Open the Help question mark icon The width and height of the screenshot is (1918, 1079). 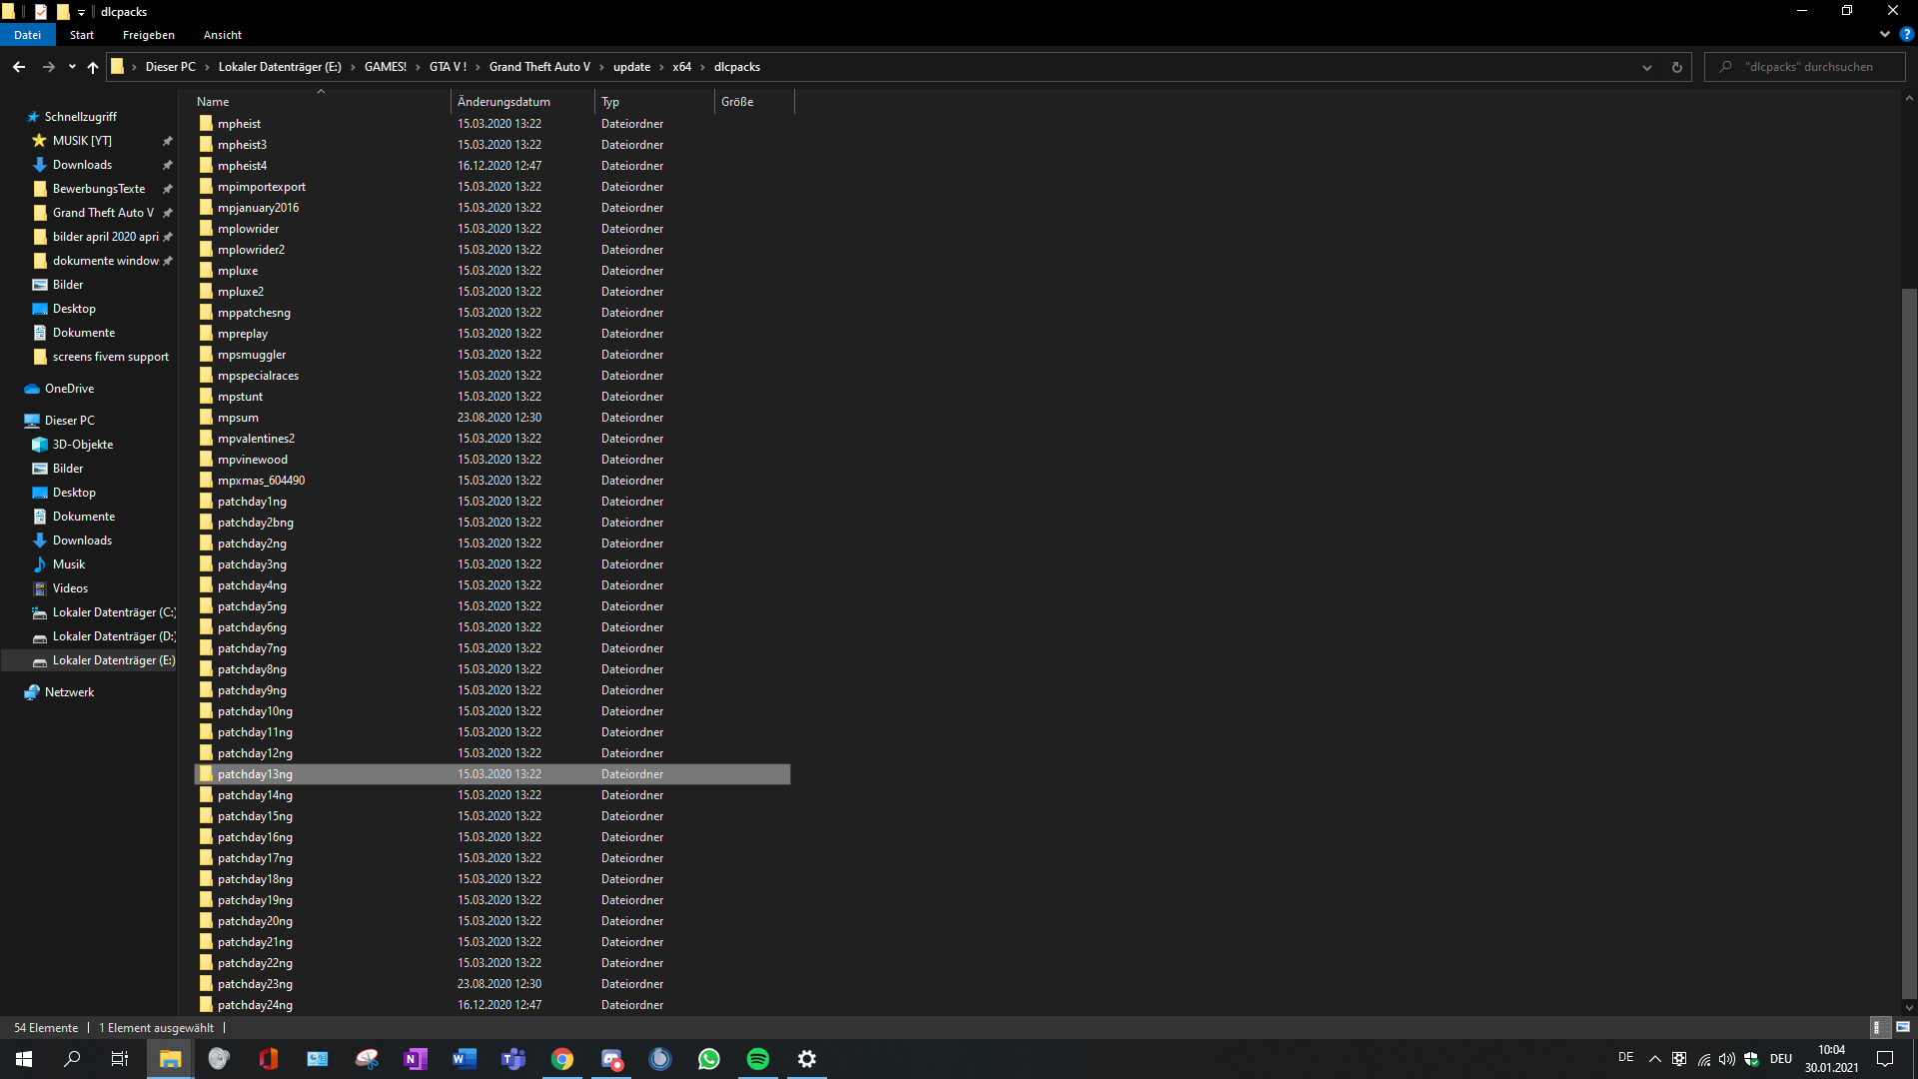[1906, 34]
